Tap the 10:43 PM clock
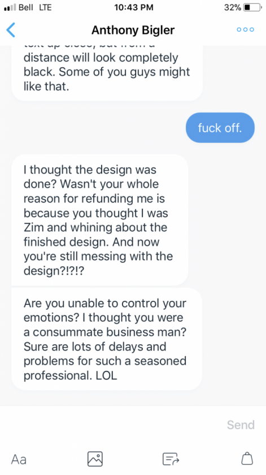Viewport: 266px width, 475px height. coord(133,7)
